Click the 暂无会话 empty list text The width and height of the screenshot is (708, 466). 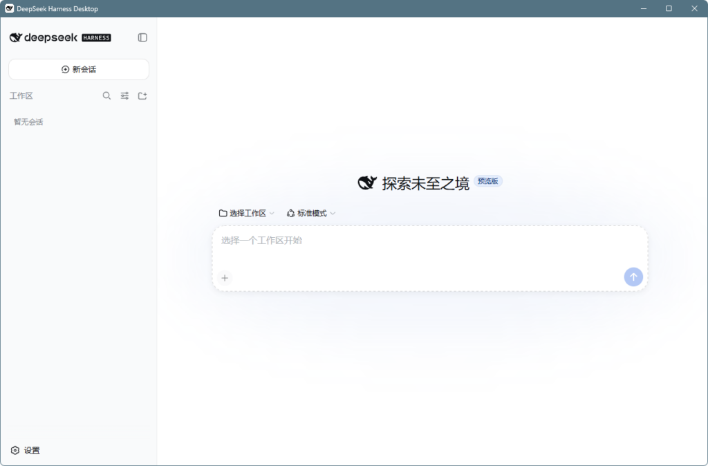point(28,122)
